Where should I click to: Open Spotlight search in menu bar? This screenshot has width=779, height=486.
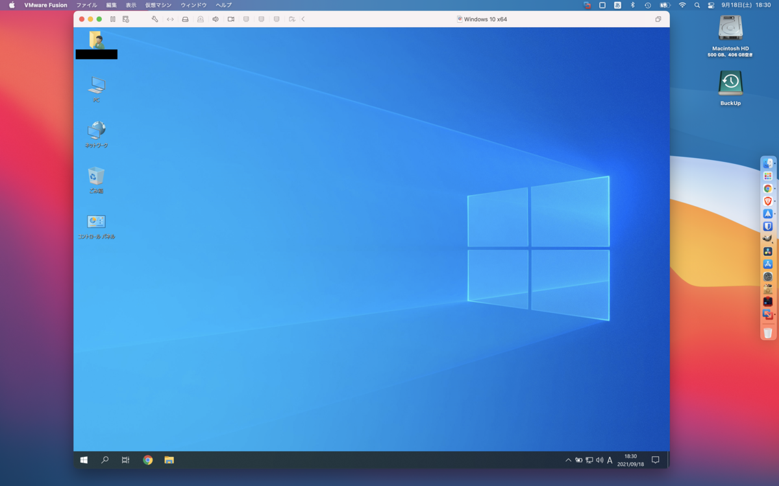(x=697, y=5)
